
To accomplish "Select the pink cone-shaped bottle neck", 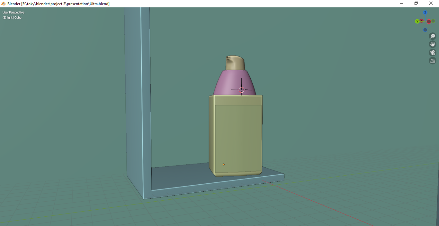I will [x=235, y=83].
